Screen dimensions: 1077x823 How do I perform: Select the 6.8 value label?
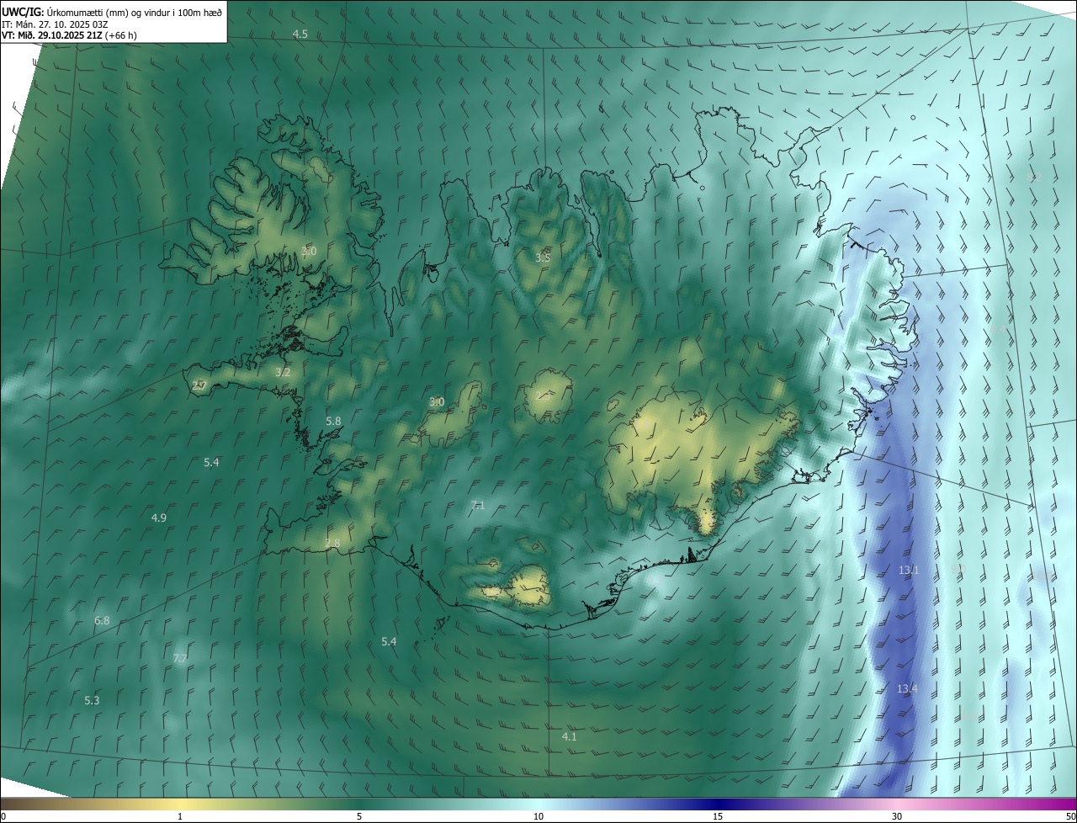pos(102,620)
